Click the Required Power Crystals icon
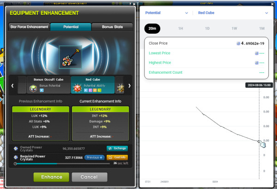Screen dimensions: 277x189 coord(16,157)
